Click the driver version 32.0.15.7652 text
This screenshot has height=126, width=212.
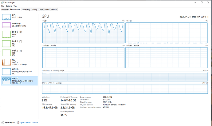coord(108,97)
